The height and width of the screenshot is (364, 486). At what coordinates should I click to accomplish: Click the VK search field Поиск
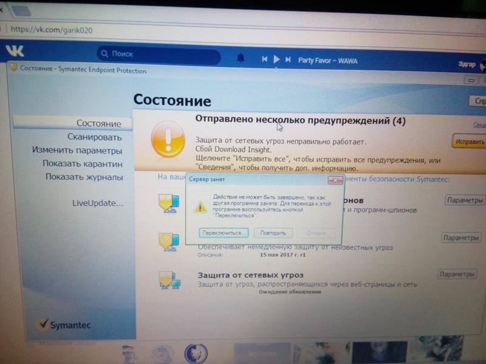click(159, 55)
